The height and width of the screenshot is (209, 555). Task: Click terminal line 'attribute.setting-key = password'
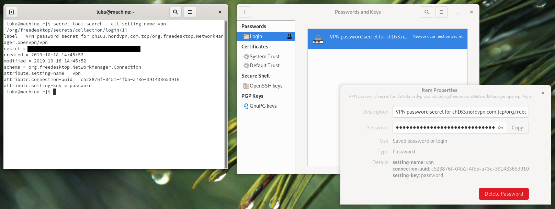[48, 86]
